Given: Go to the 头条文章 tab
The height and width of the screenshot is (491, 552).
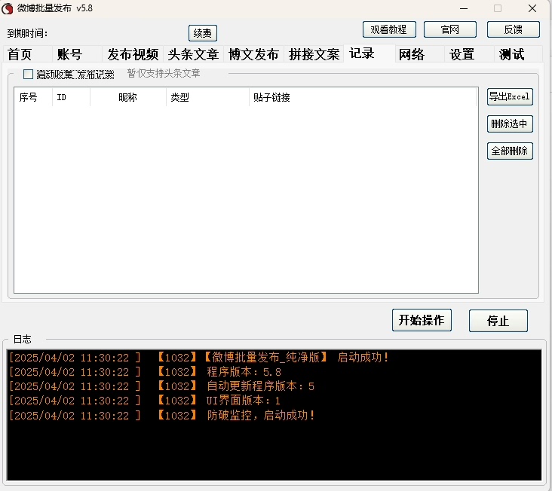Looking at the screenshot, I should coord(193,54).
